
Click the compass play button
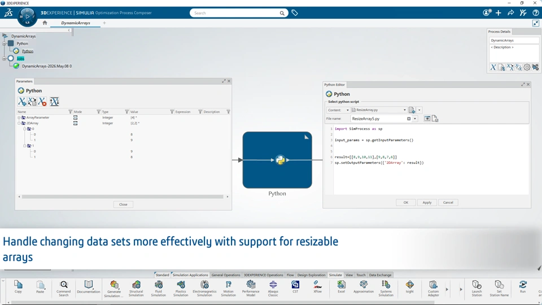click(28, 16)
